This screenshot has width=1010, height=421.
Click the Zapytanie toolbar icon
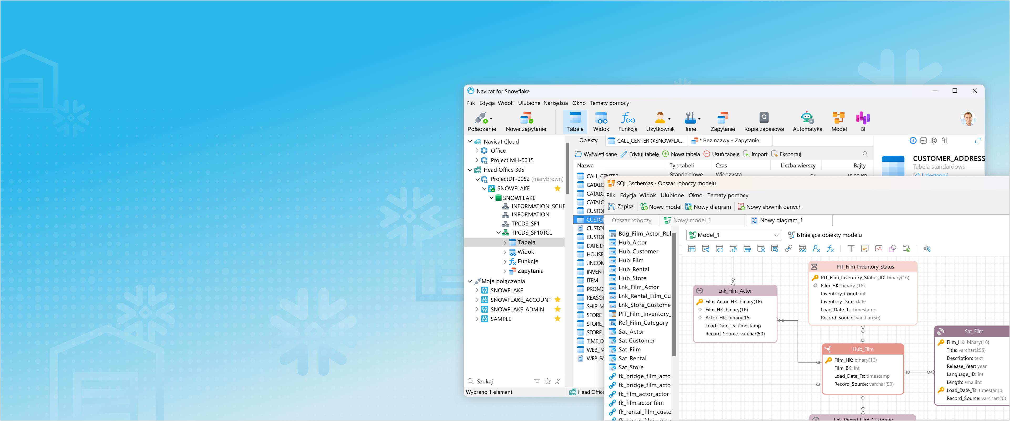[x=722, y=122]
